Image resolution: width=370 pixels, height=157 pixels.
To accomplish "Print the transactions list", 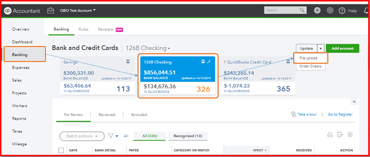I will (330, 135).
